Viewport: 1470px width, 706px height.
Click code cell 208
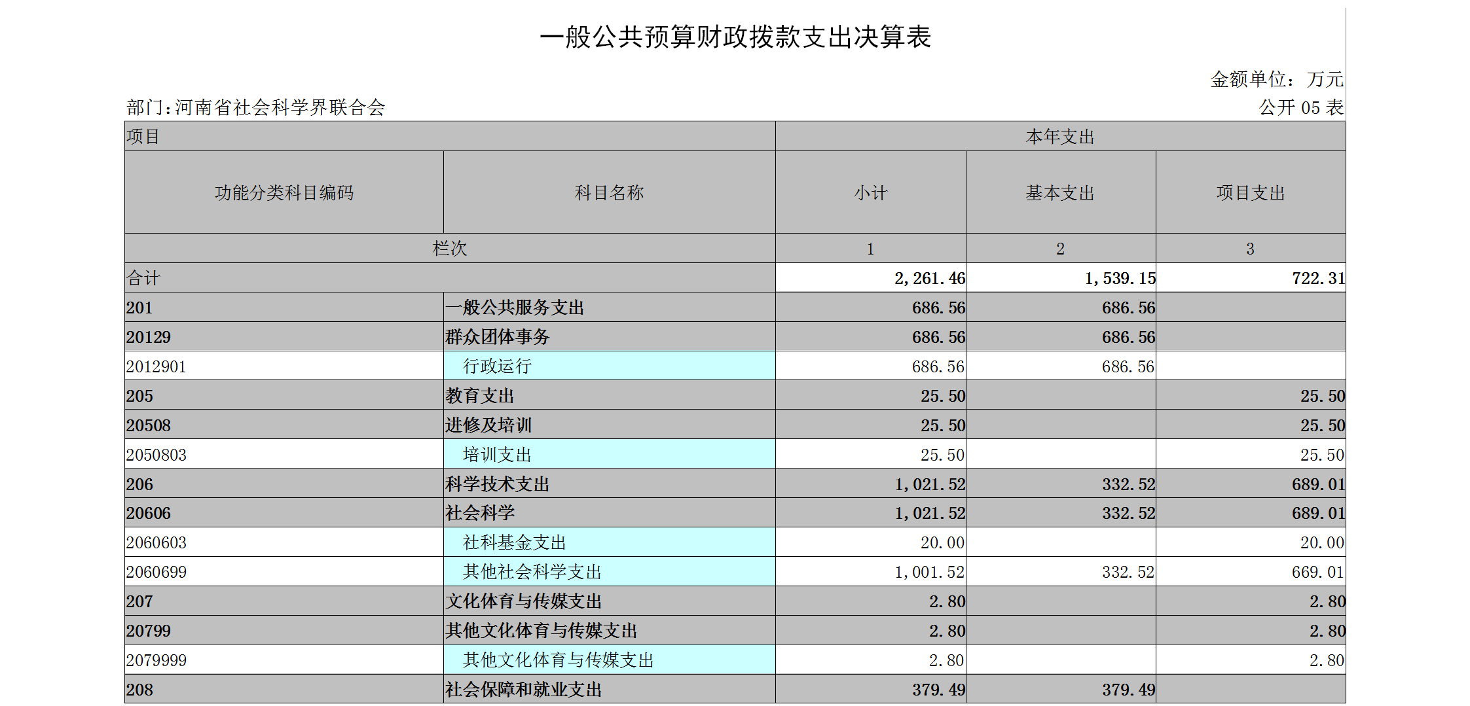pyautogui.click(x=284, y=689)
